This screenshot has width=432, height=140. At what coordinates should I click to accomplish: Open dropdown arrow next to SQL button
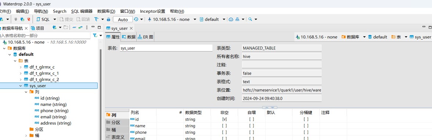[x=54, y=19]
